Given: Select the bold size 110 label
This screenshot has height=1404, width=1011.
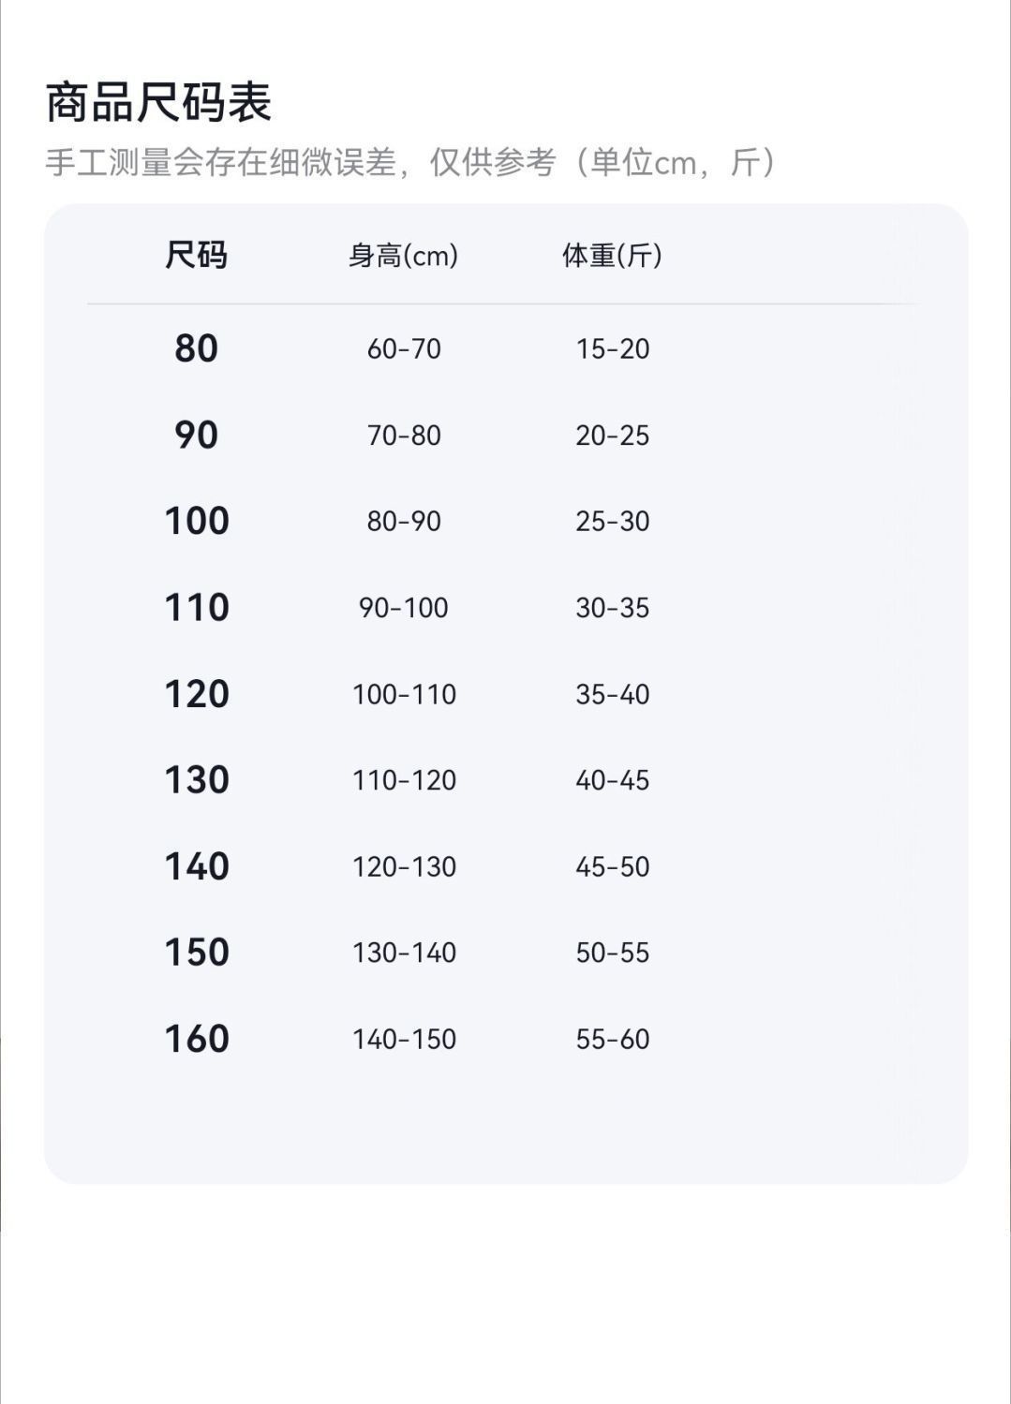Looking at the screenshot, I should 197,608.
